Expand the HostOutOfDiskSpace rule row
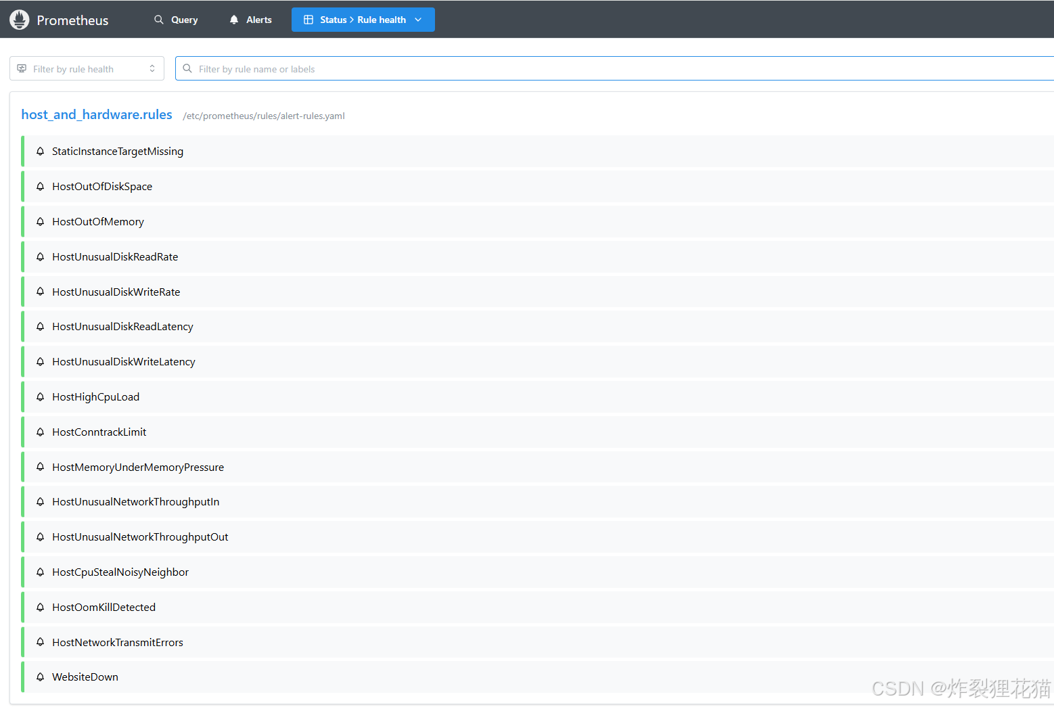 [538, 186]
